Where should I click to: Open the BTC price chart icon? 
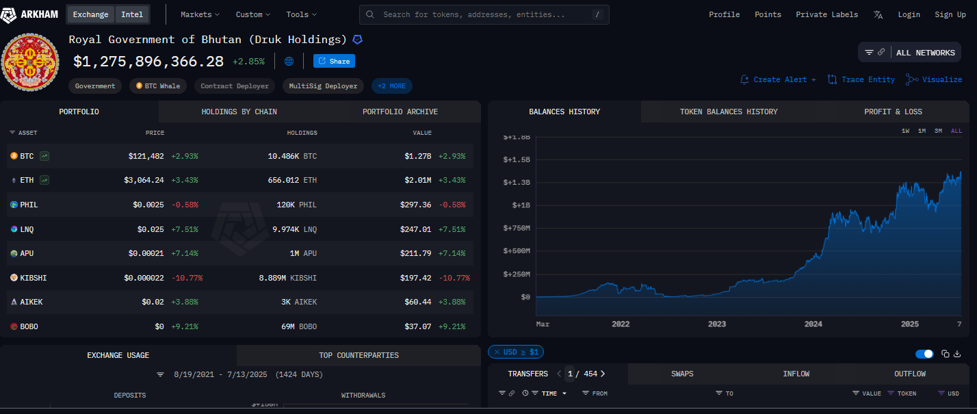point(44,156)
